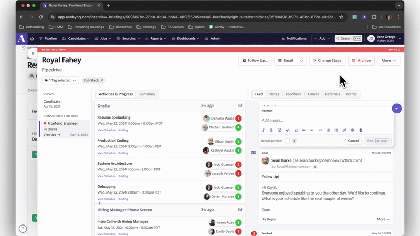Insert inline code in note editor
This screenshot has height=236, width=420.
pos(288,130)
